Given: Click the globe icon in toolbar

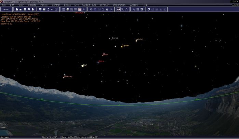Looking at the screenshot, I should coord(68,9).
